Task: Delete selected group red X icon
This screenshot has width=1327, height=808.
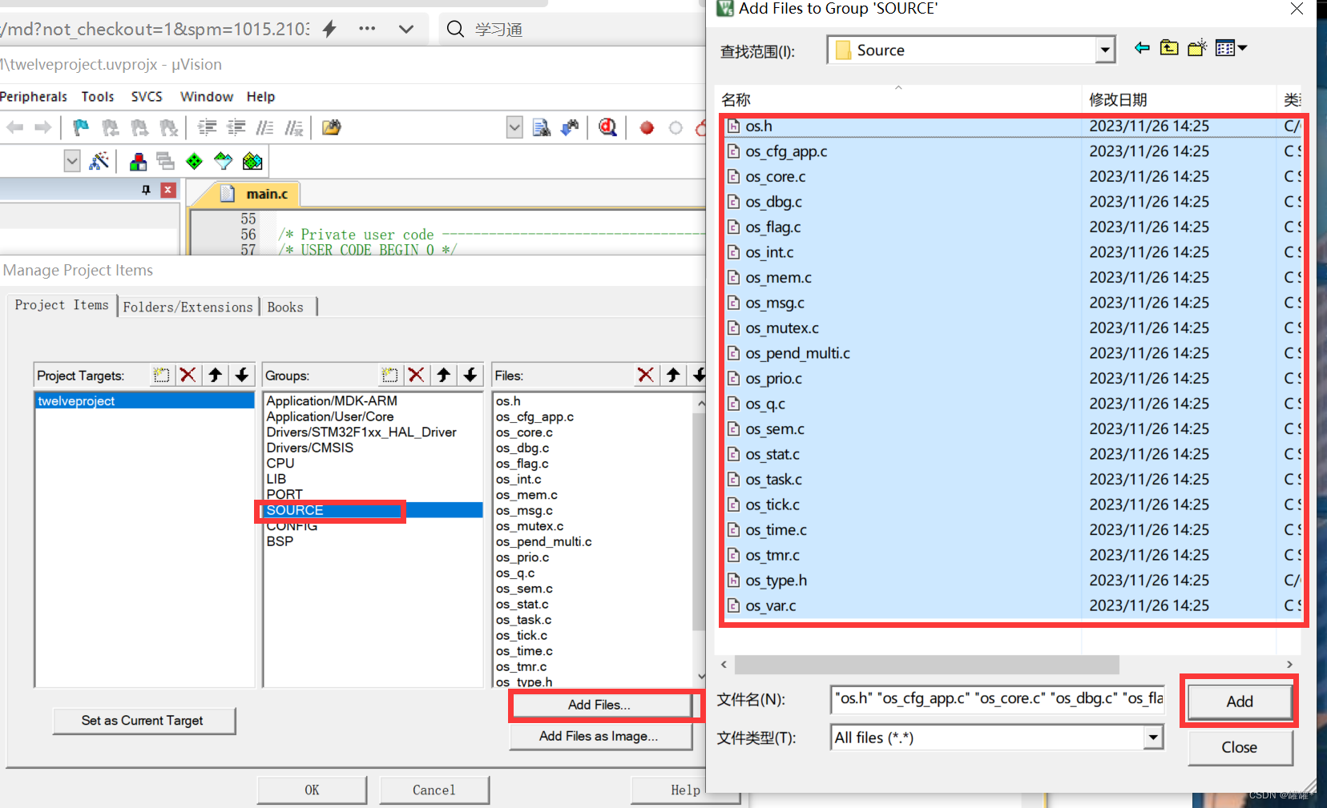Action: pyautogui.click(x=417, y=375)
